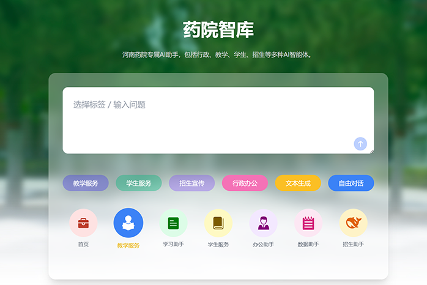
Task: Toggle the green 学生服务 tag pill
Action: point(139,183)
